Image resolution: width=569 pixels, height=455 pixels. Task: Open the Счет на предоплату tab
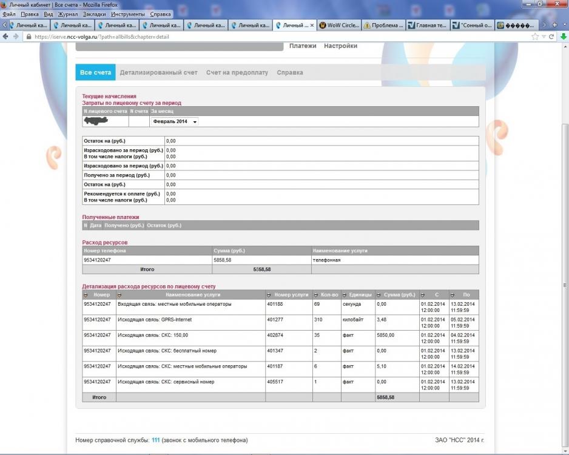(237, 73)
